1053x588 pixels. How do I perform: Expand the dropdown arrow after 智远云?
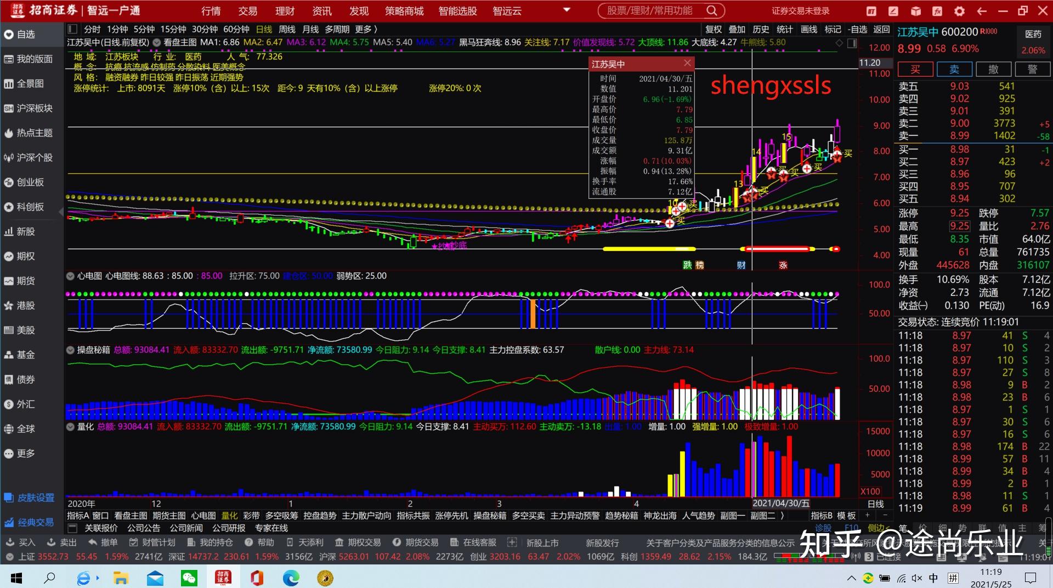pyautogui.click(x=567, y=10)
